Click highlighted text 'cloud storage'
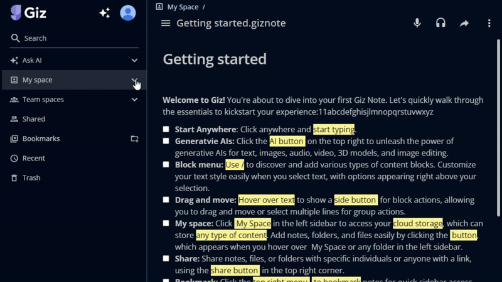Image resolution: width=502 pixels, height=282 pixels. [418, 224]
